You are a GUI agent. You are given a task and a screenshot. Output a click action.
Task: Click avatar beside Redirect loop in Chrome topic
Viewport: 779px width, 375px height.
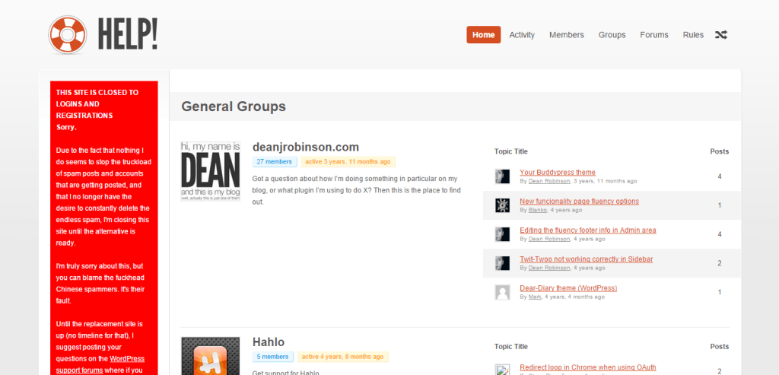click(502, 370)
